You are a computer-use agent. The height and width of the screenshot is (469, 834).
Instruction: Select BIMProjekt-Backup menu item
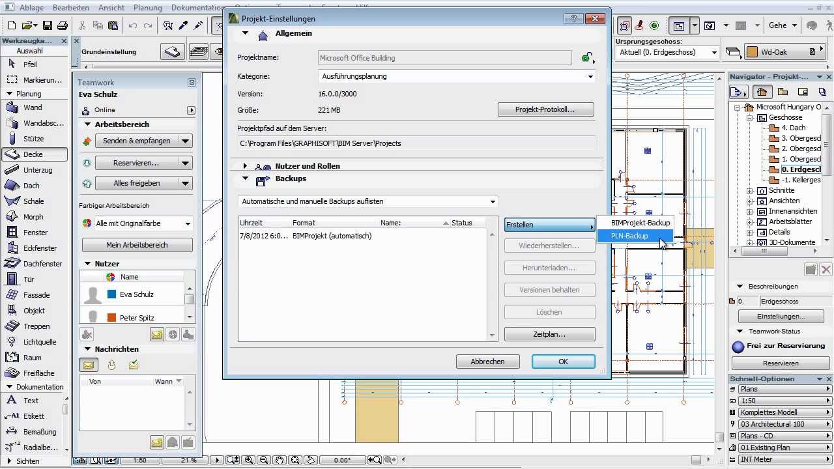point(635,223)
